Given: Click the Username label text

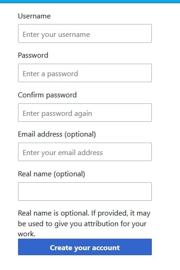Looking at the screenshot, I should (x=34, y=16).
